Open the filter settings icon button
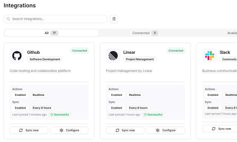Screen dimensions: 237x142 (114, 19)
